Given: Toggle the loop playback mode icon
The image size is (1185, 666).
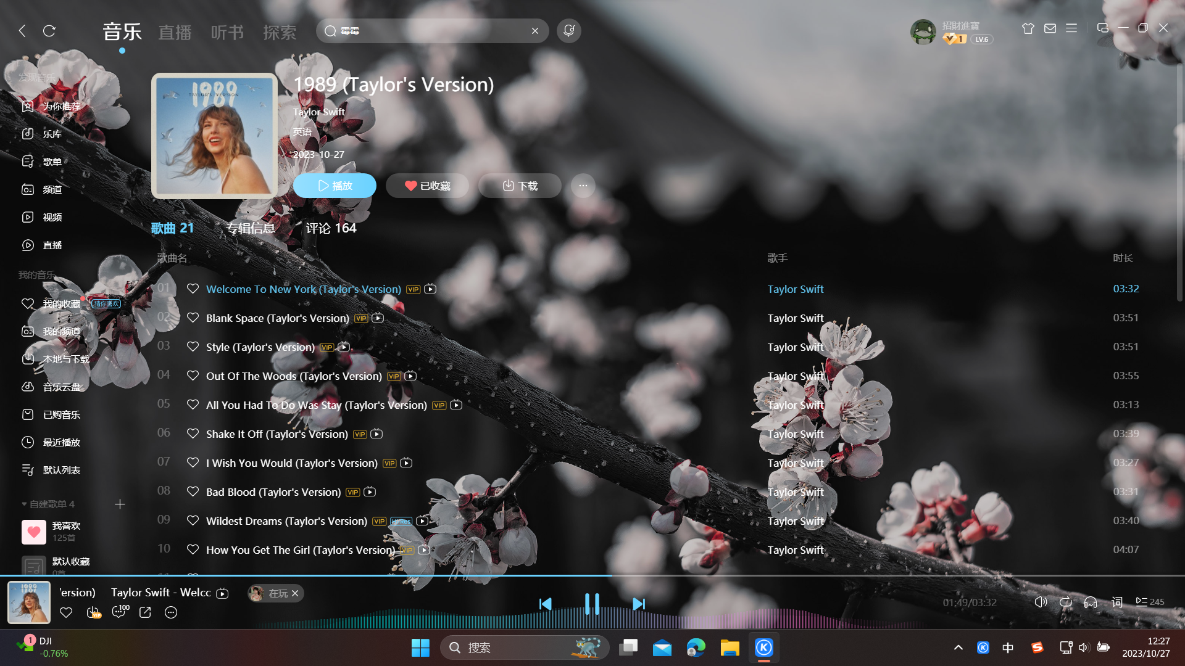Looking at the screenshot, I should (1065, 602).
